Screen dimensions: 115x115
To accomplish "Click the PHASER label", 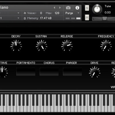I will coord(72,63).
